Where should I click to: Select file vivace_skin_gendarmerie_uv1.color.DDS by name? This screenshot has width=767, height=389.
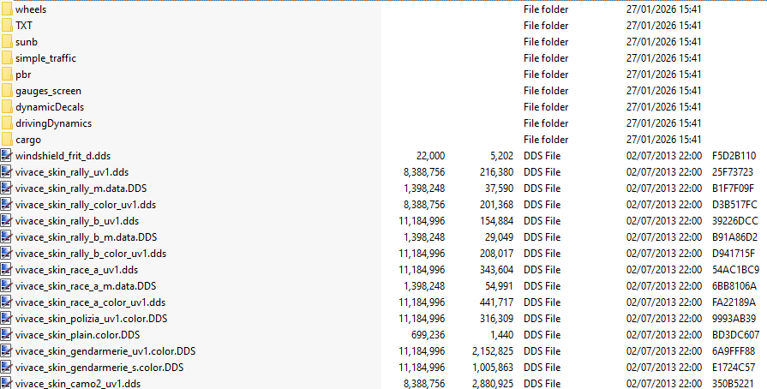pos(105,351)
